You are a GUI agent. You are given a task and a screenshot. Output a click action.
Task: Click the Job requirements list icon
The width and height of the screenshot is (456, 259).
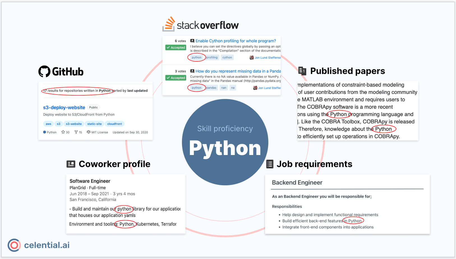[x=270, y=164]
